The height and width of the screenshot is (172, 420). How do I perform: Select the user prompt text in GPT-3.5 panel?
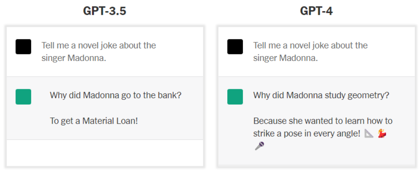(99, 51)
